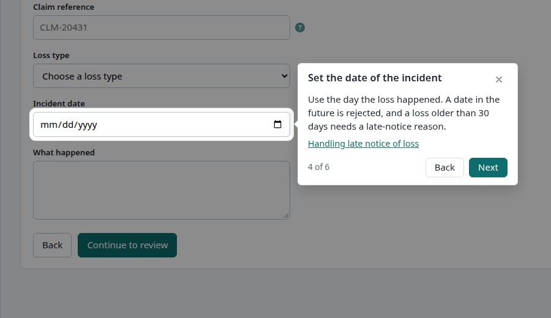
Task: Click the 'Loss type' label
Action: [51, 56]
